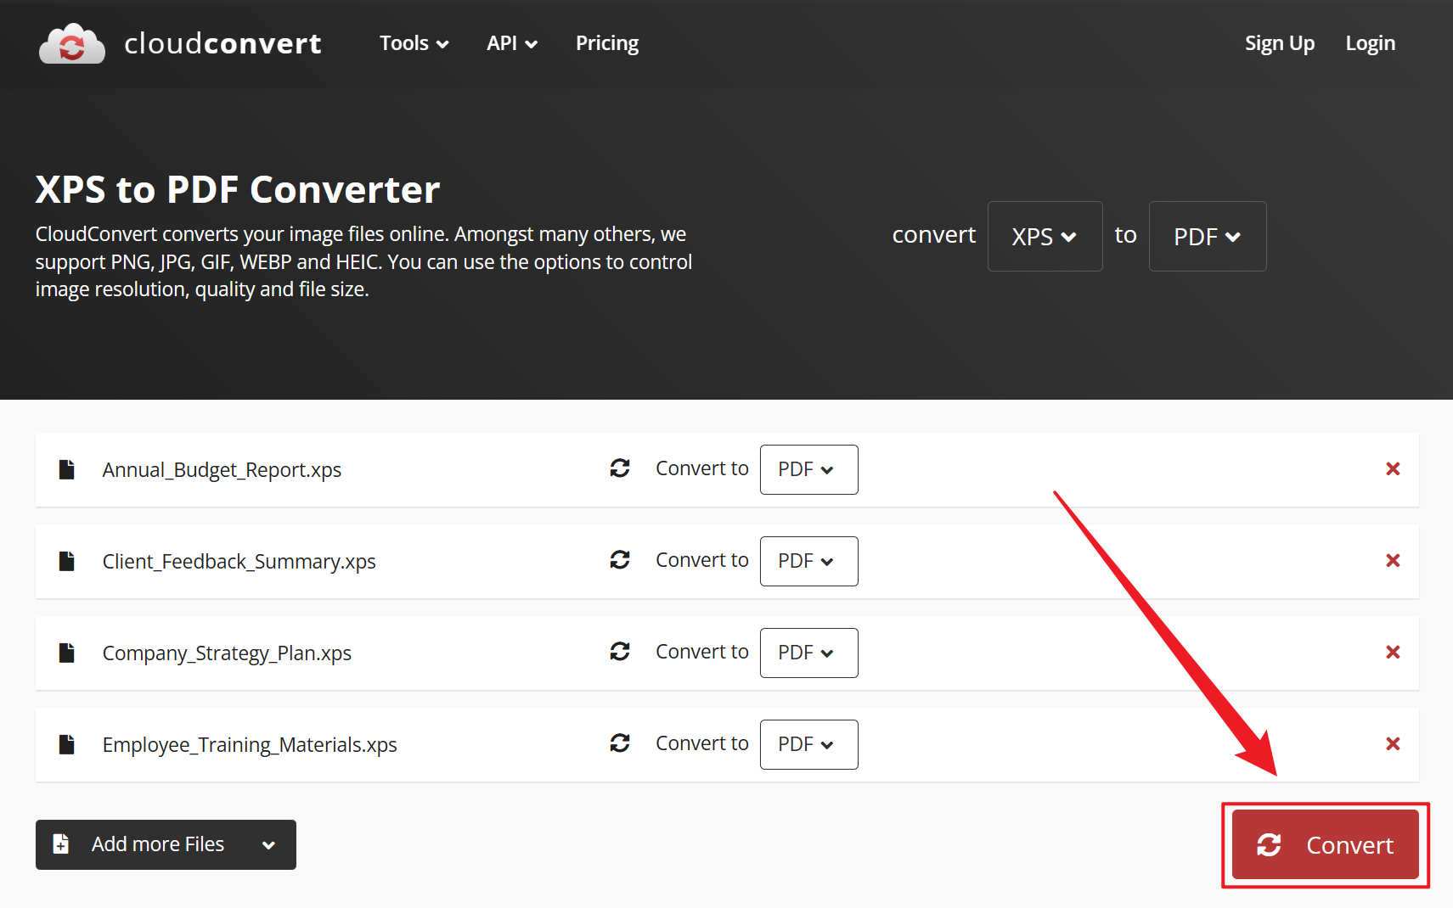Remove Company_Strategy_Plan.xps from the list

(1393, 653)
